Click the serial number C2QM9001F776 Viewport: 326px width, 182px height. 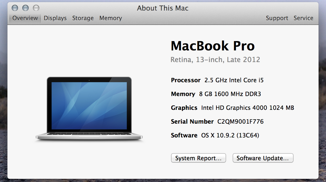[241, 122]
